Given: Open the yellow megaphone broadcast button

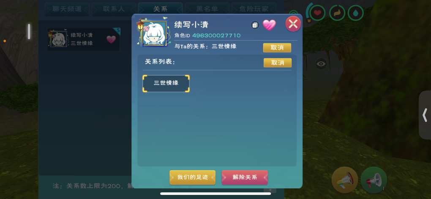Looking at the screenshot, I should click(x=345, y=180).
